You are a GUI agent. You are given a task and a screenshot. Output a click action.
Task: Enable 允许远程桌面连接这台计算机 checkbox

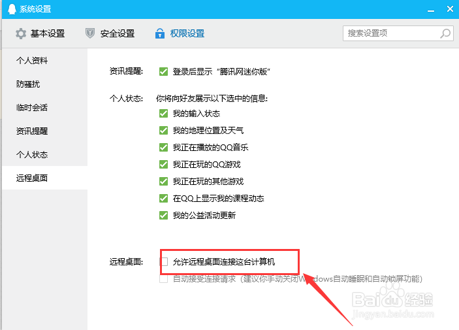click(164, 262)
